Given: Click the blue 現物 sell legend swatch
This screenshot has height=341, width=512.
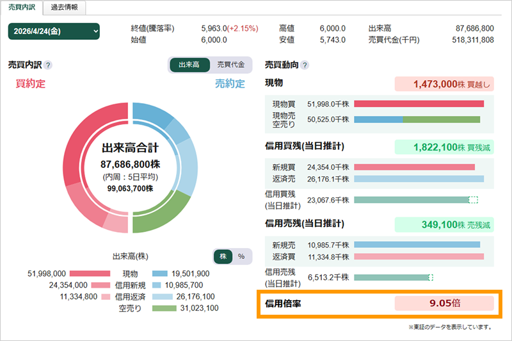Looking at the screenshot, I should coord(159,274).
